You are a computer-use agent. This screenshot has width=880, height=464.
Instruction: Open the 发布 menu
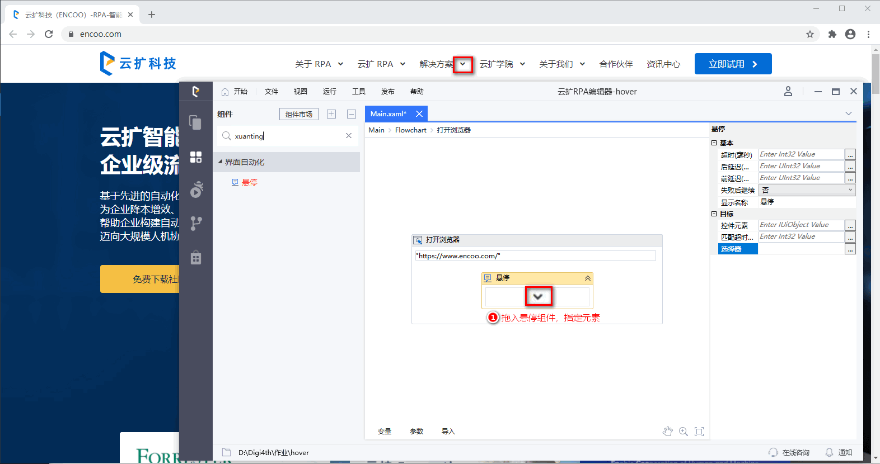pyautogui.click(x=388, y=92)
